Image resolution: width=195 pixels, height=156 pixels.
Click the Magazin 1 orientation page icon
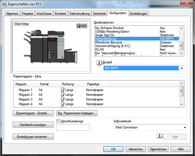tap(62, 90)
